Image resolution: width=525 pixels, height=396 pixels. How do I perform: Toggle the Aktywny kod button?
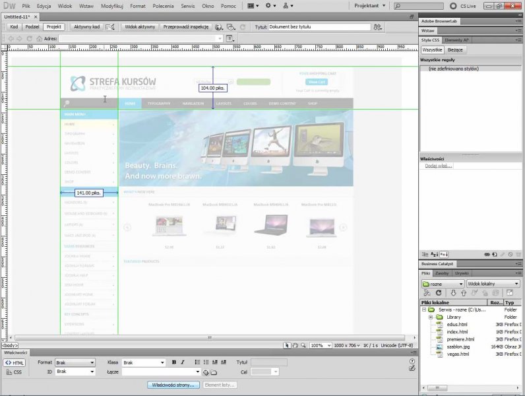86,27
